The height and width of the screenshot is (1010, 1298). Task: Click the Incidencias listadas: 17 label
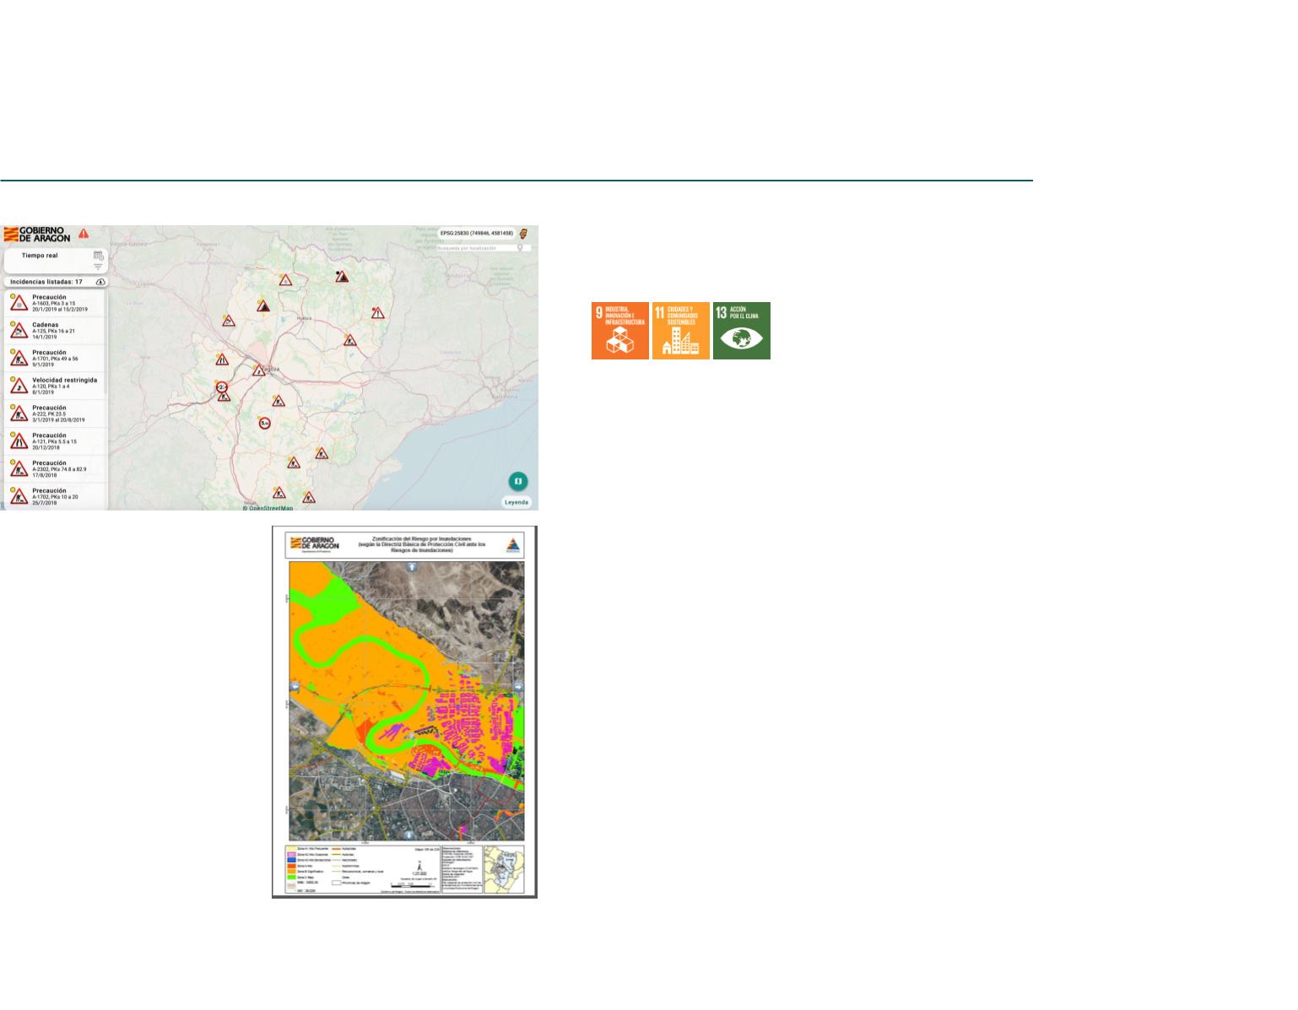coord(46,282)
